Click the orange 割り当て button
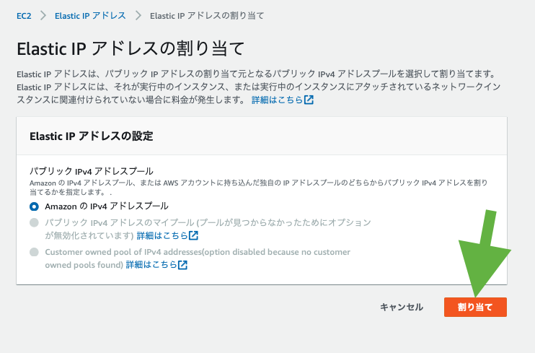The height and width of the screenshot is (353, 535). pyautogui.click(x=474, y=307)
